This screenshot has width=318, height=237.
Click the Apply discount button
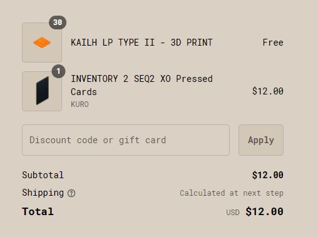[261, 140]
